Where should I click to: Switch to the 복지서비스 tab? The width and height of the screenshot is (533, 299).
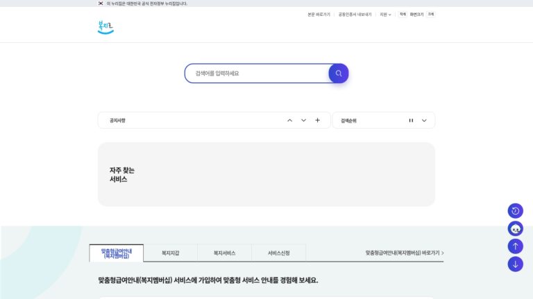tap(224, 253)
